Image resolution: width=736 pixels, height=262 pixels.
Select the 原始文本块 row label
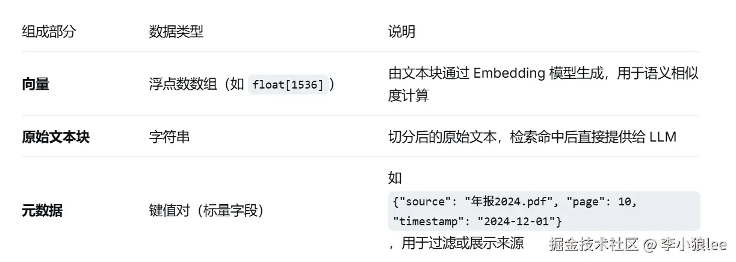pos(55,137)
